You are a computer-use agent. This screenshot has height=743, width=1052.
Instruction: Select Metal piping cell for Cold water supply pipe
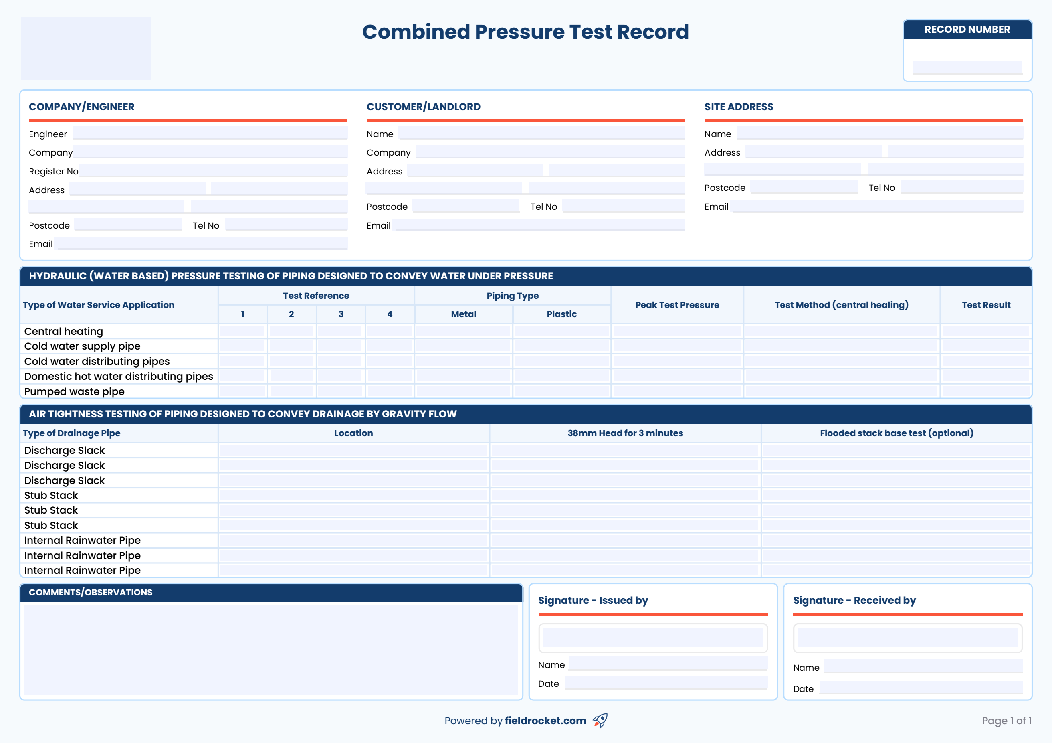[463, 346]
